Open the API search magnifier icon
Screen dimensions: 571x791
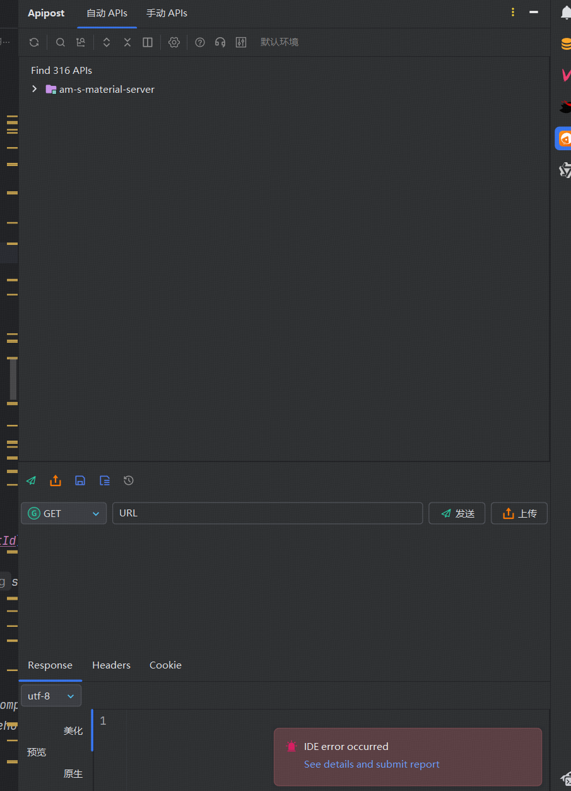(61, 42)
